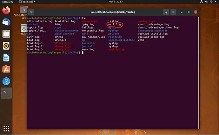
Task: Click dmesg.4.gz in the listing
Action: (89, 21)
